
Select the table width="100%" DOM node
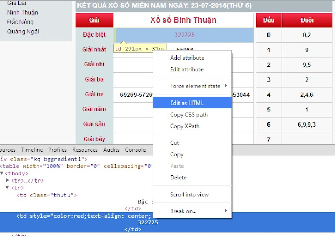click(x=76, y=166)
